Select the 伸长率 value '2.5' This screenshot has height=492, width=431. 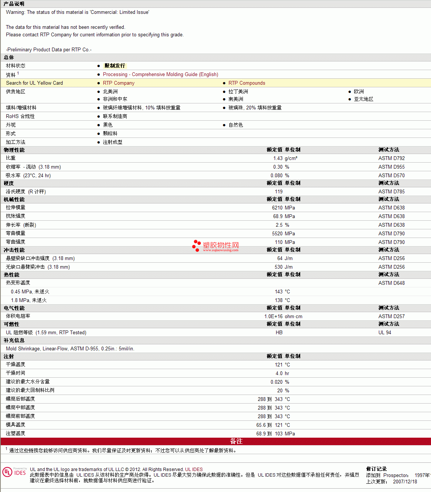(279, 225)
